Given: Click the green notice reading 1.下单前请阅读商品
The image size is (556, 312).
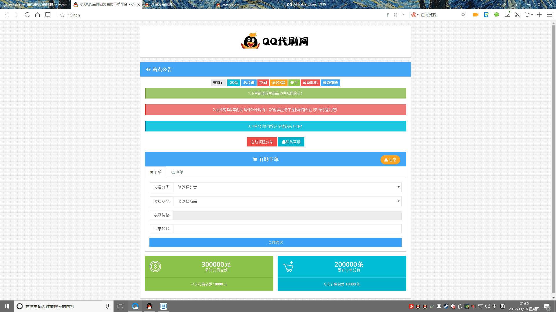Looking at the screenshot, I should coord(275,93).
